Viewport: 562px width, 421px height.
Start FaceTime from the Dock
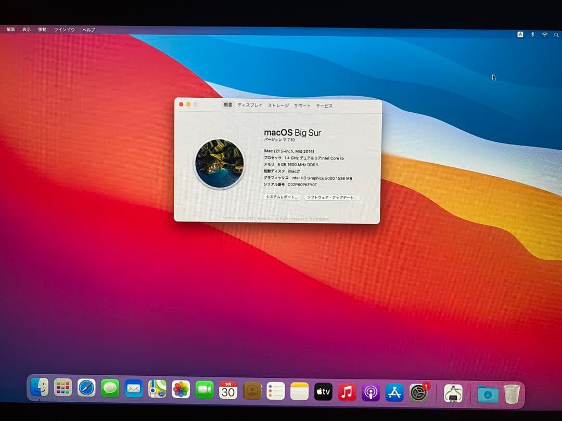(204, 391)
